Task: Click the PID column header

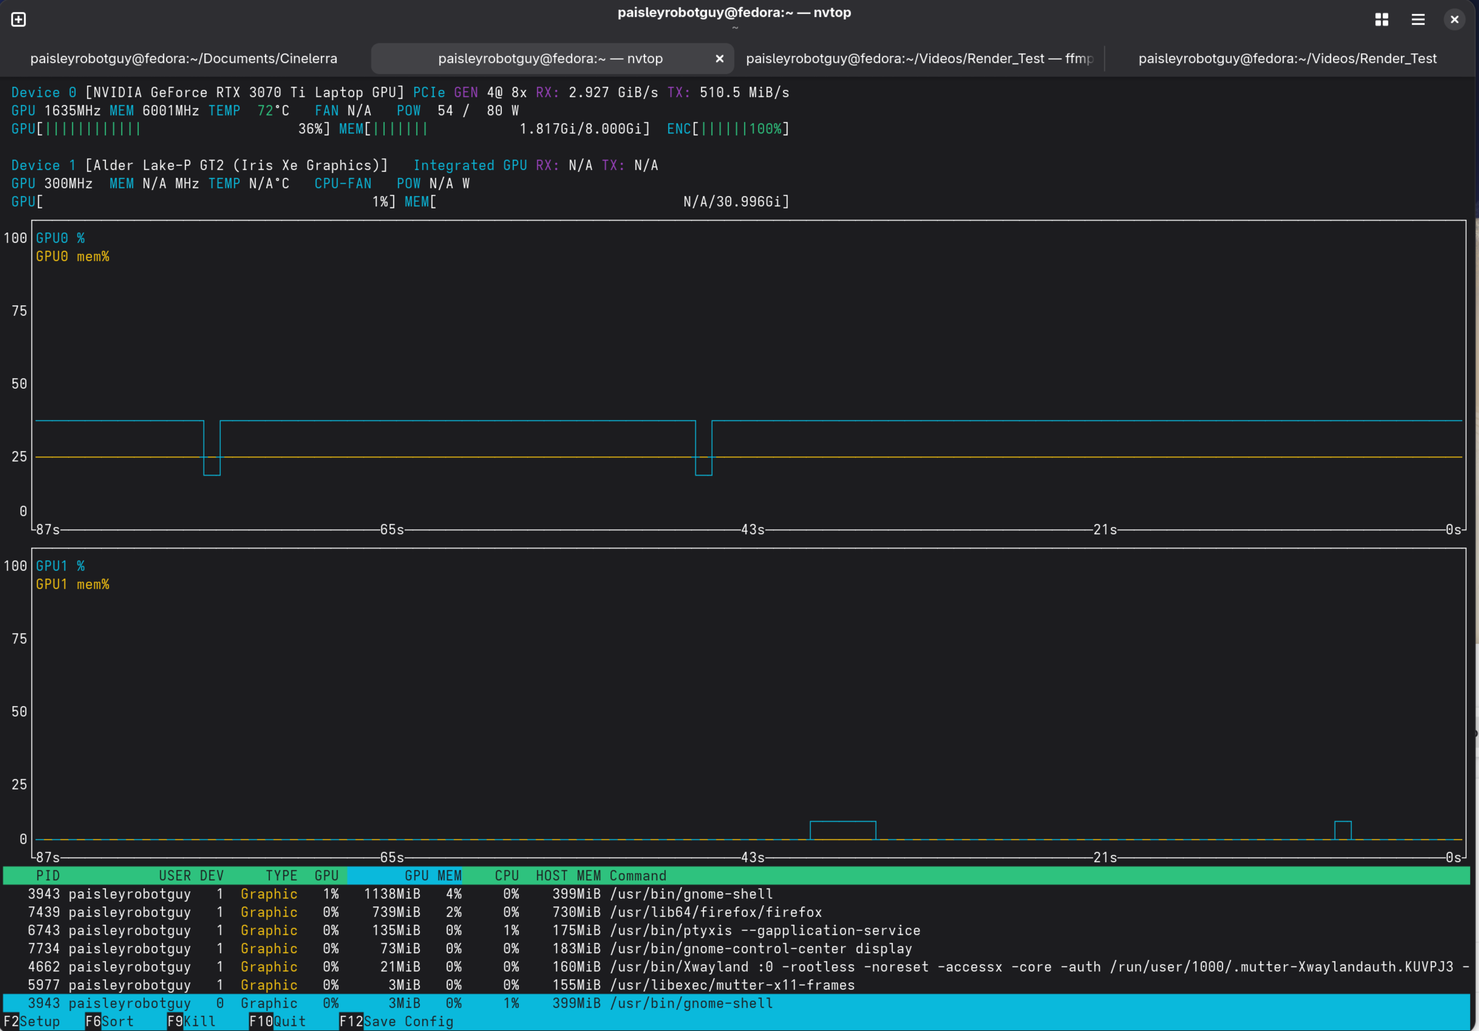Action: point(48,876)
